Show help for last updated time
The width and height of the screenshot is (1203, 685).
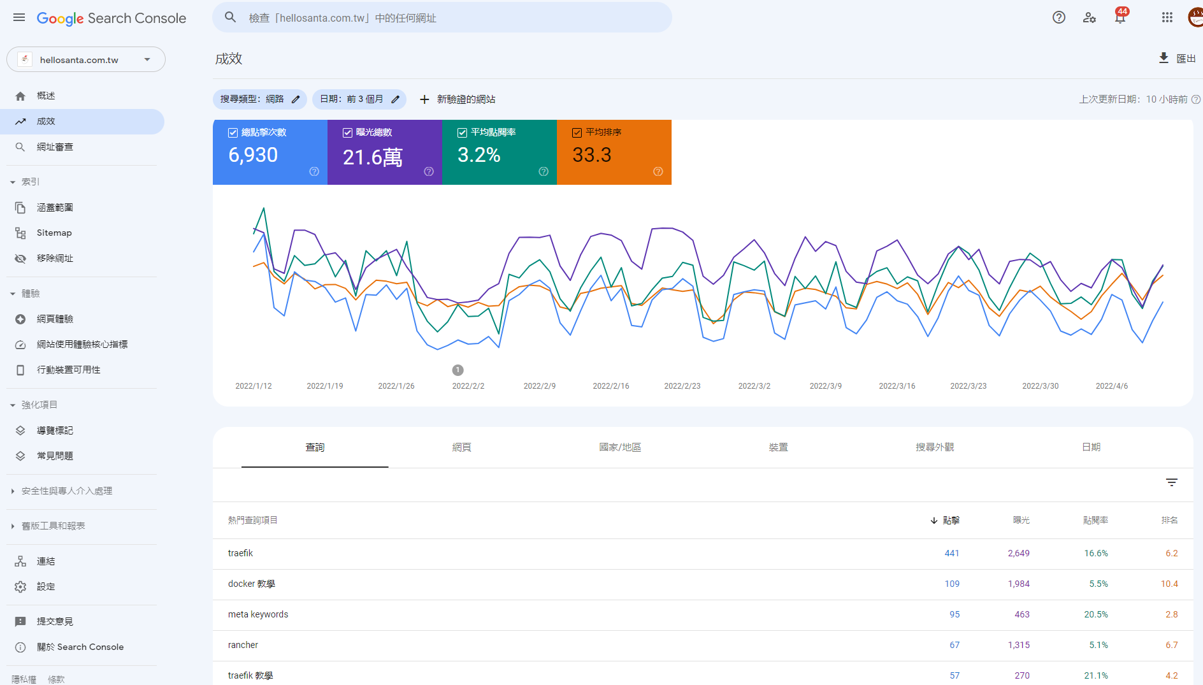click(x=1196, y=99)
